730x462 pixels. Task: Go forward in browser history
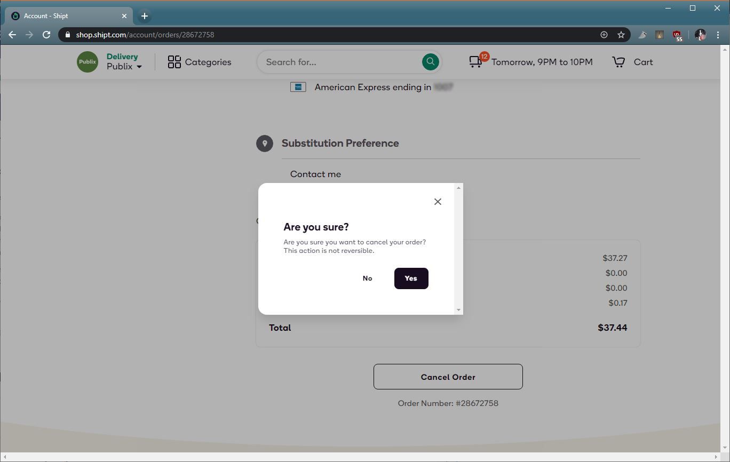[x=29, y=35]
